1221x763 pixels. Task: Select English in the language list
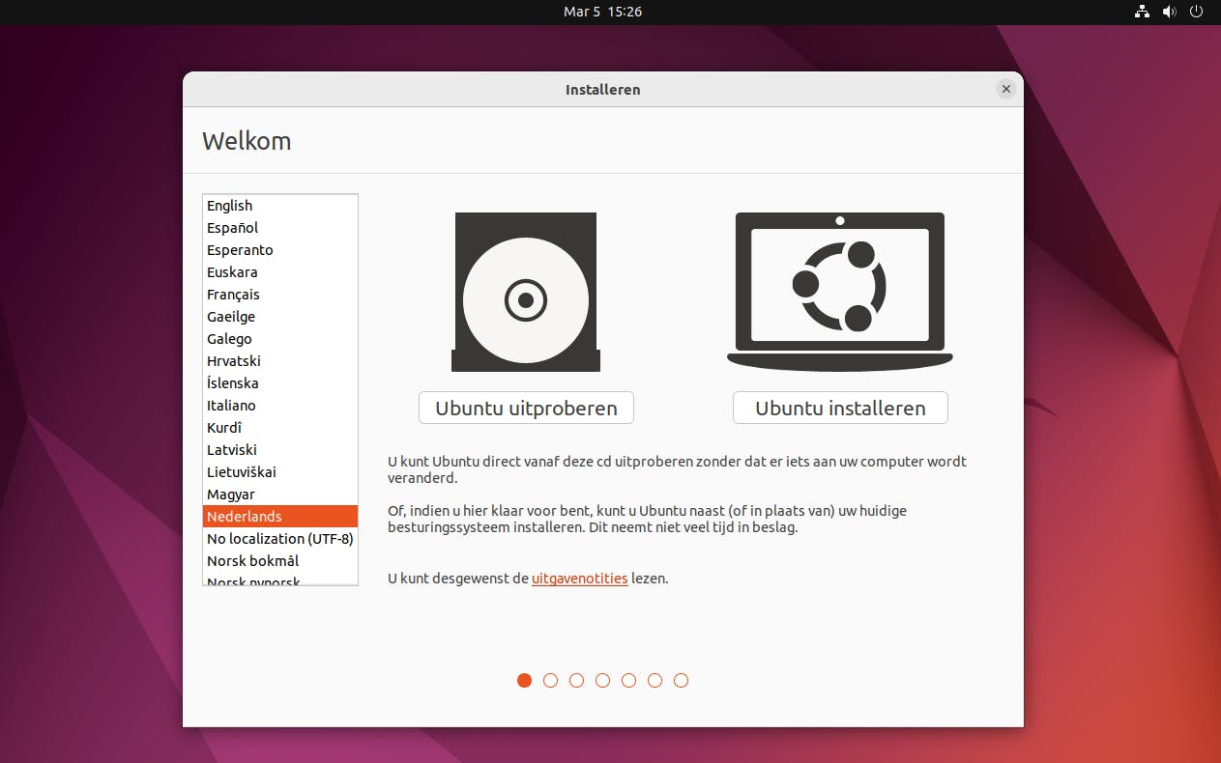[x=280, y=206]
